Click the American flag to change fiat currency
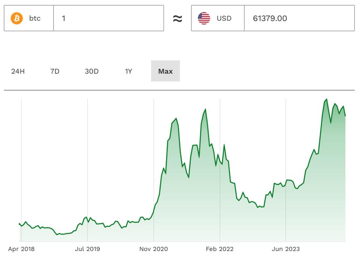The width and height of the screenshot is (359, 258). coord(203,18)
